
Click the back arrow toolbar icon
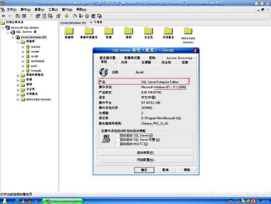pos(3,16)
